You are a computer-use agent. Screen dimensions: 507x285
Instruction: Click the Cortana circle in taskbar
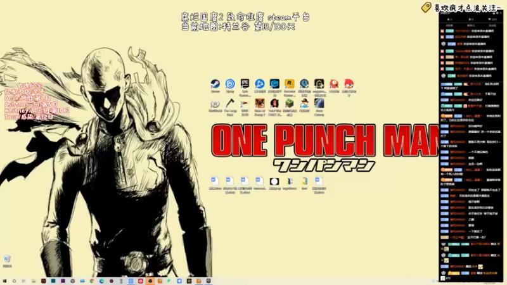[14, 281]
